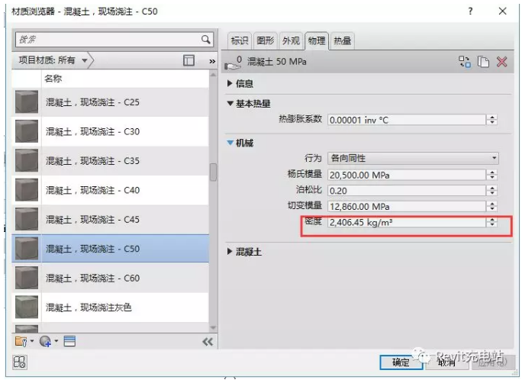
Task: Select 混凝土，现场浇注 - C45 row
Action: (x=111, y=219)
